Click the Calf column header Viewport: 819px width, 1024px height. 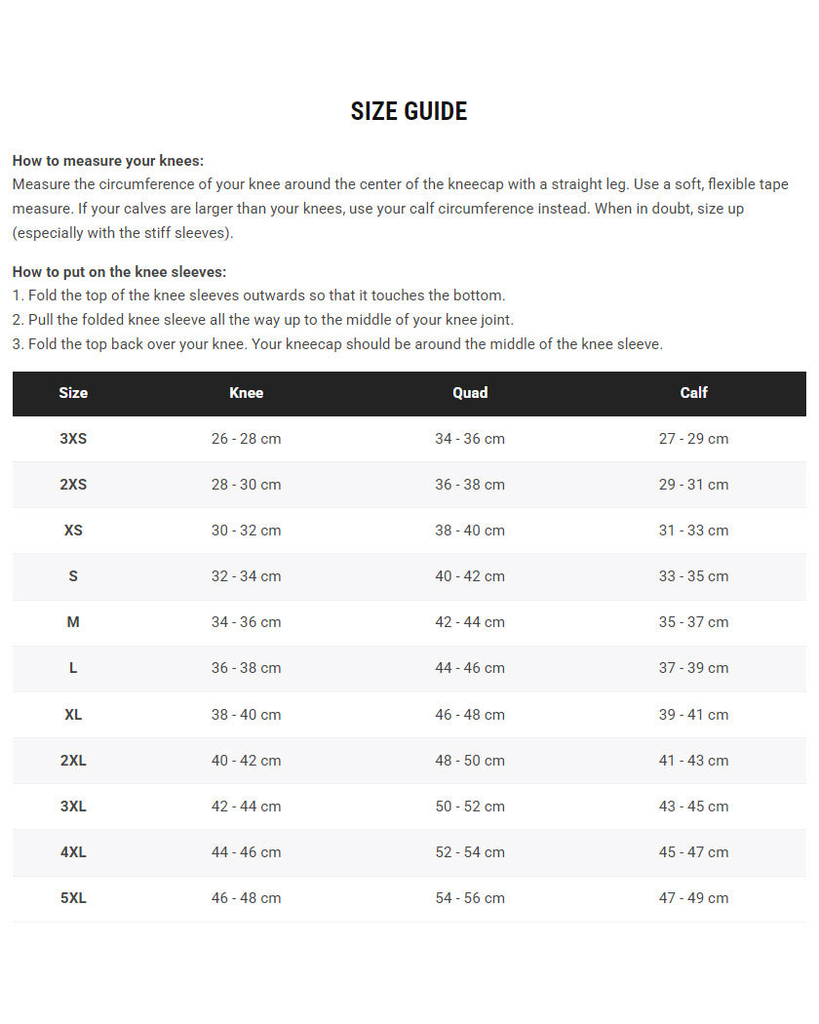(693, 393)
